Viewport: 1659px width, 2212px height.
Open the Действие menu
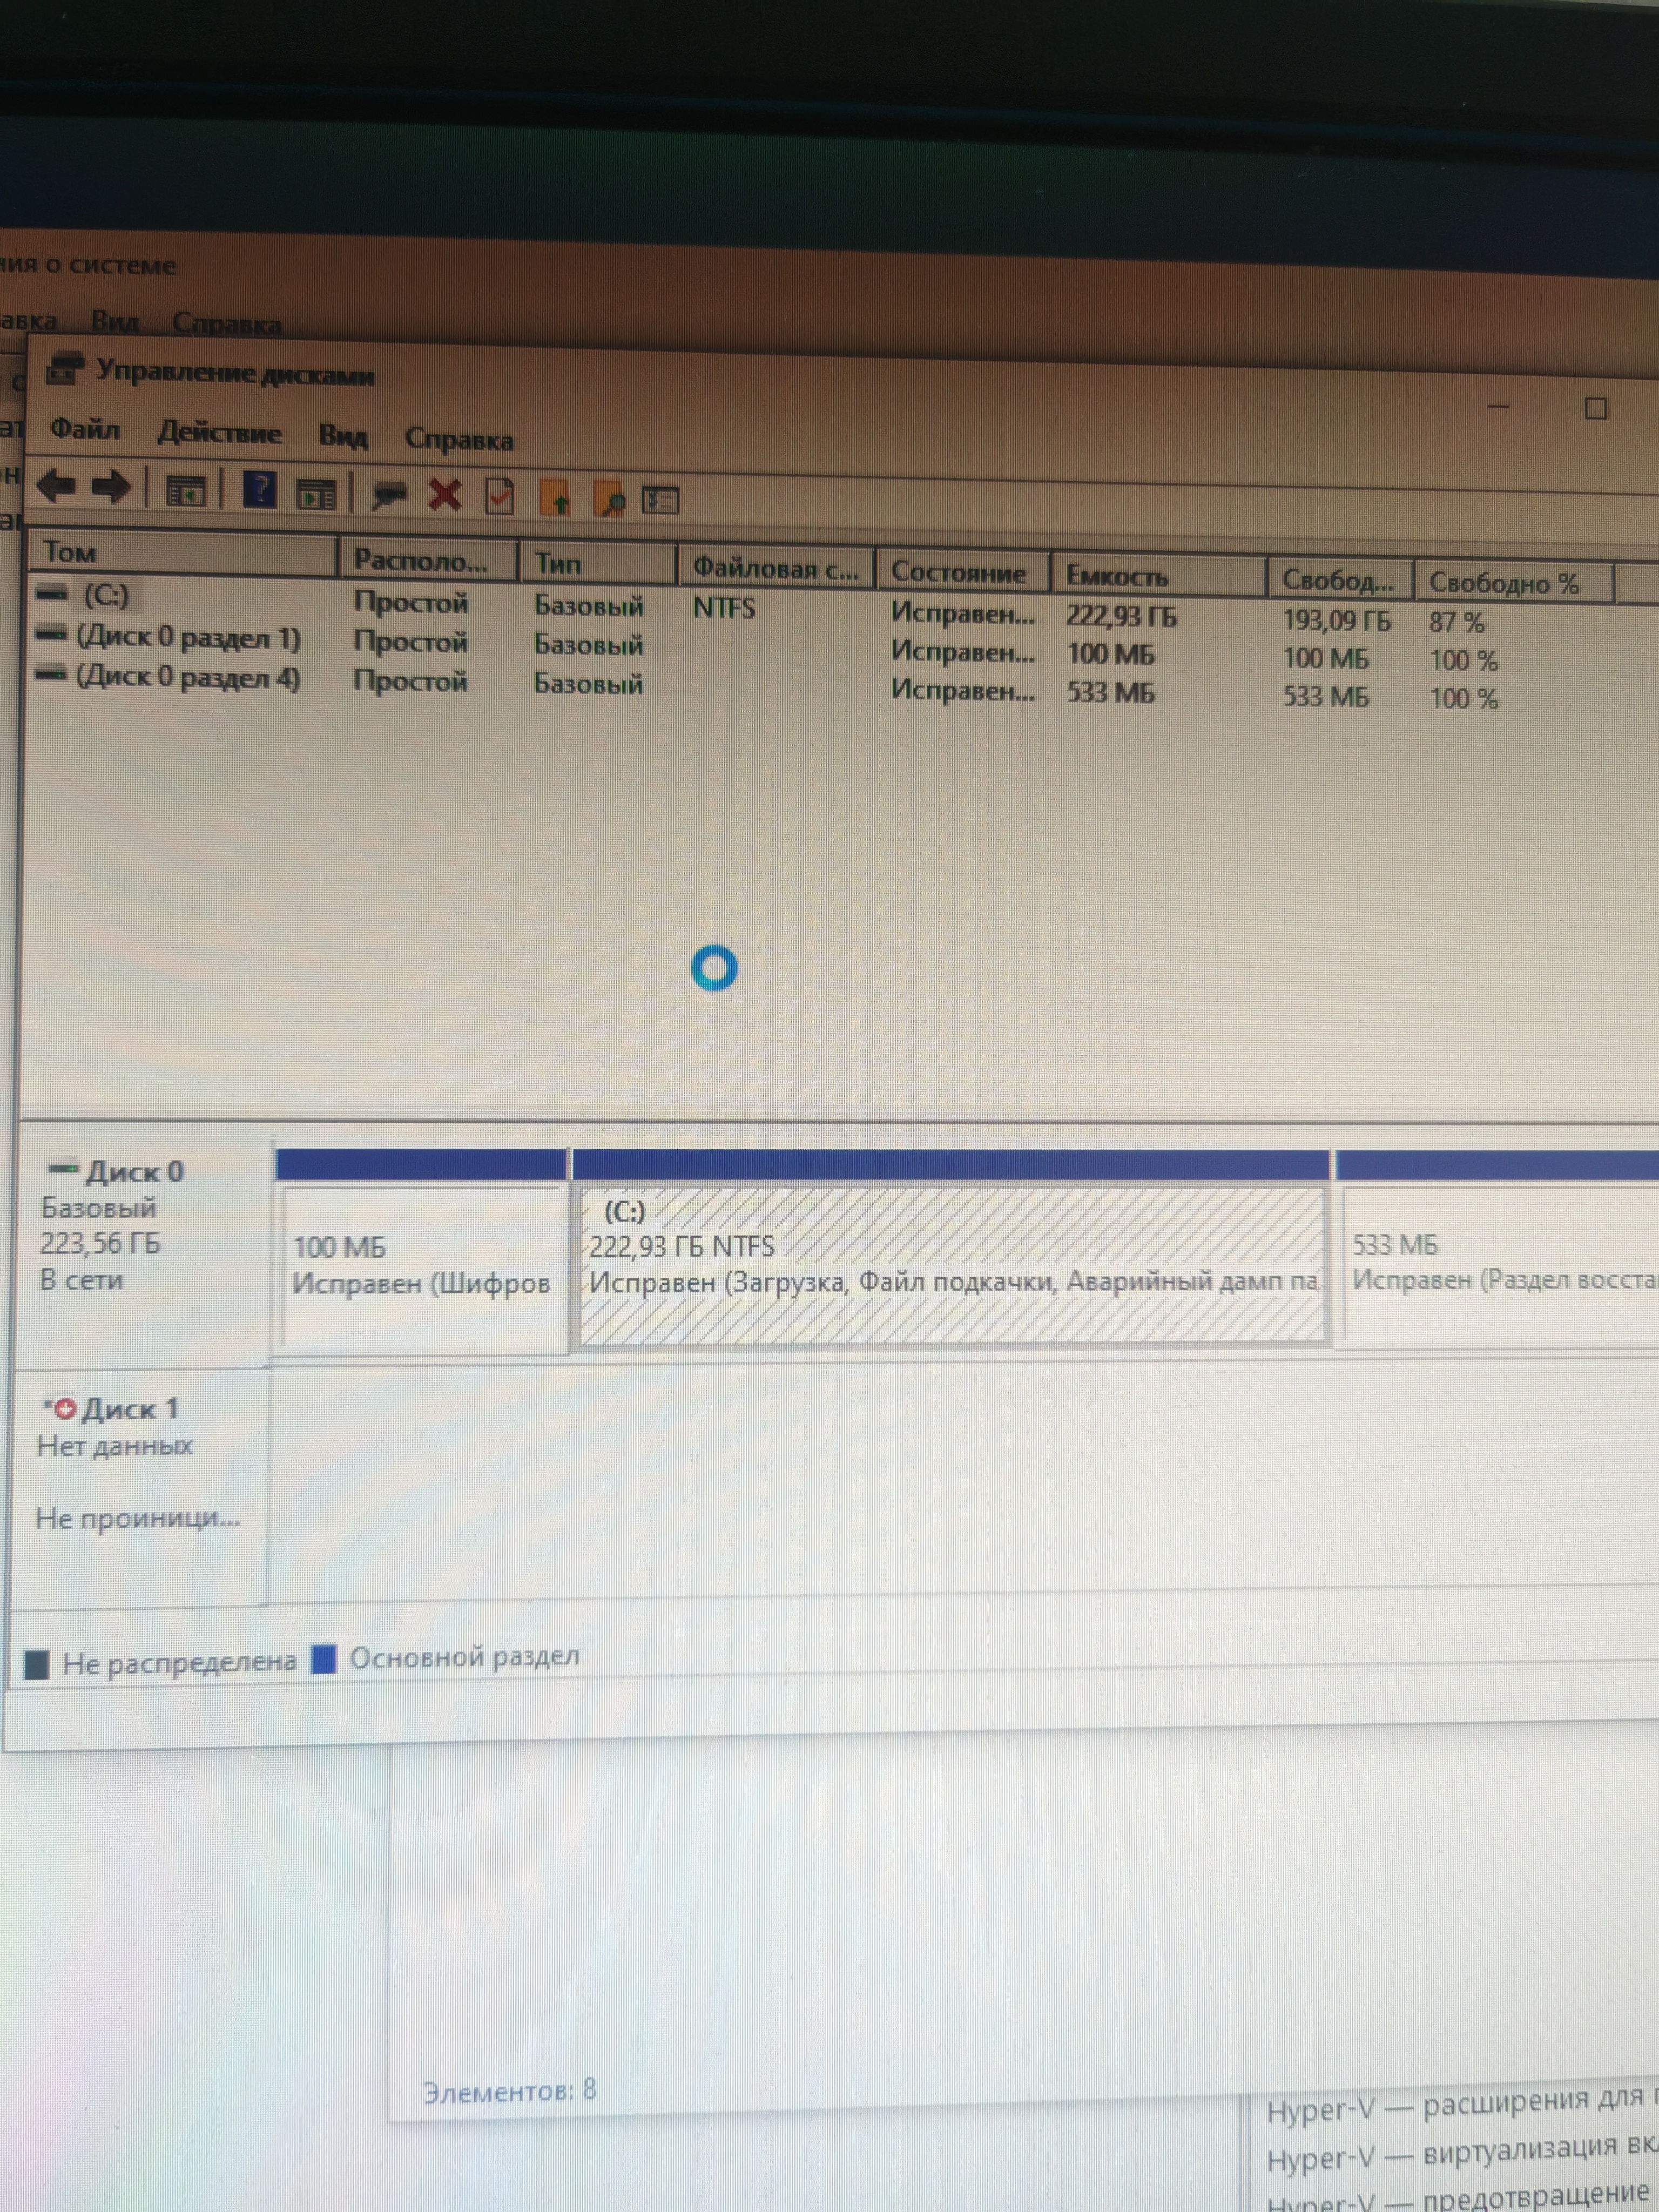(219, 433)
